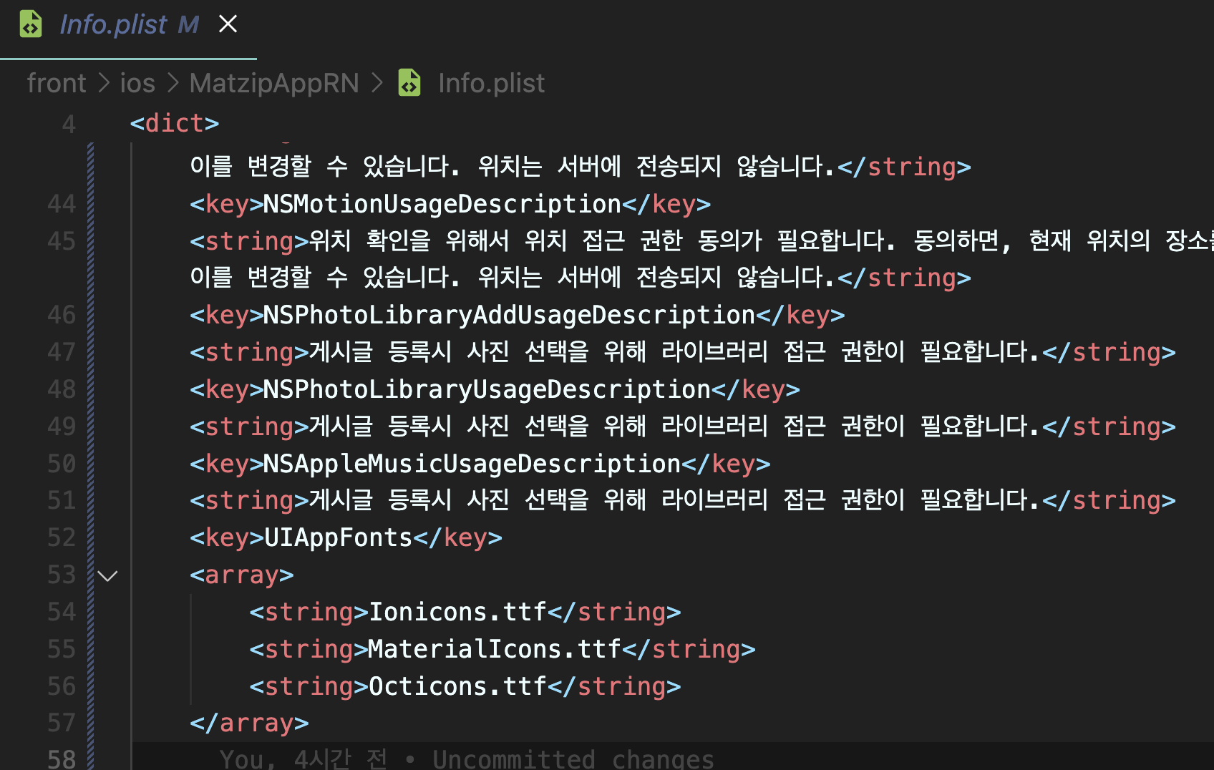Click line number 47 in gutter

(x=62, y=352)
